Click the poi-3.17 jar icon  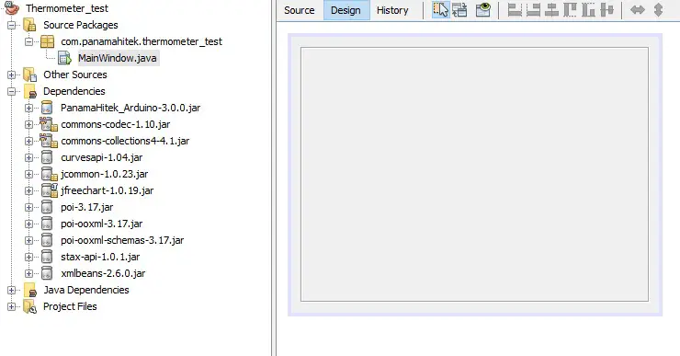pyautogui.click(x=47, y=207)
